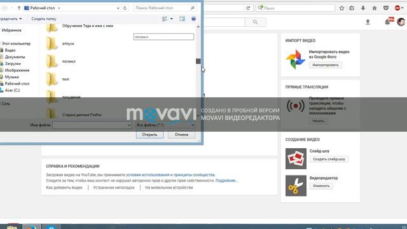Open Документы in navigation pane

pyautogui.click(x=15, y=57)
